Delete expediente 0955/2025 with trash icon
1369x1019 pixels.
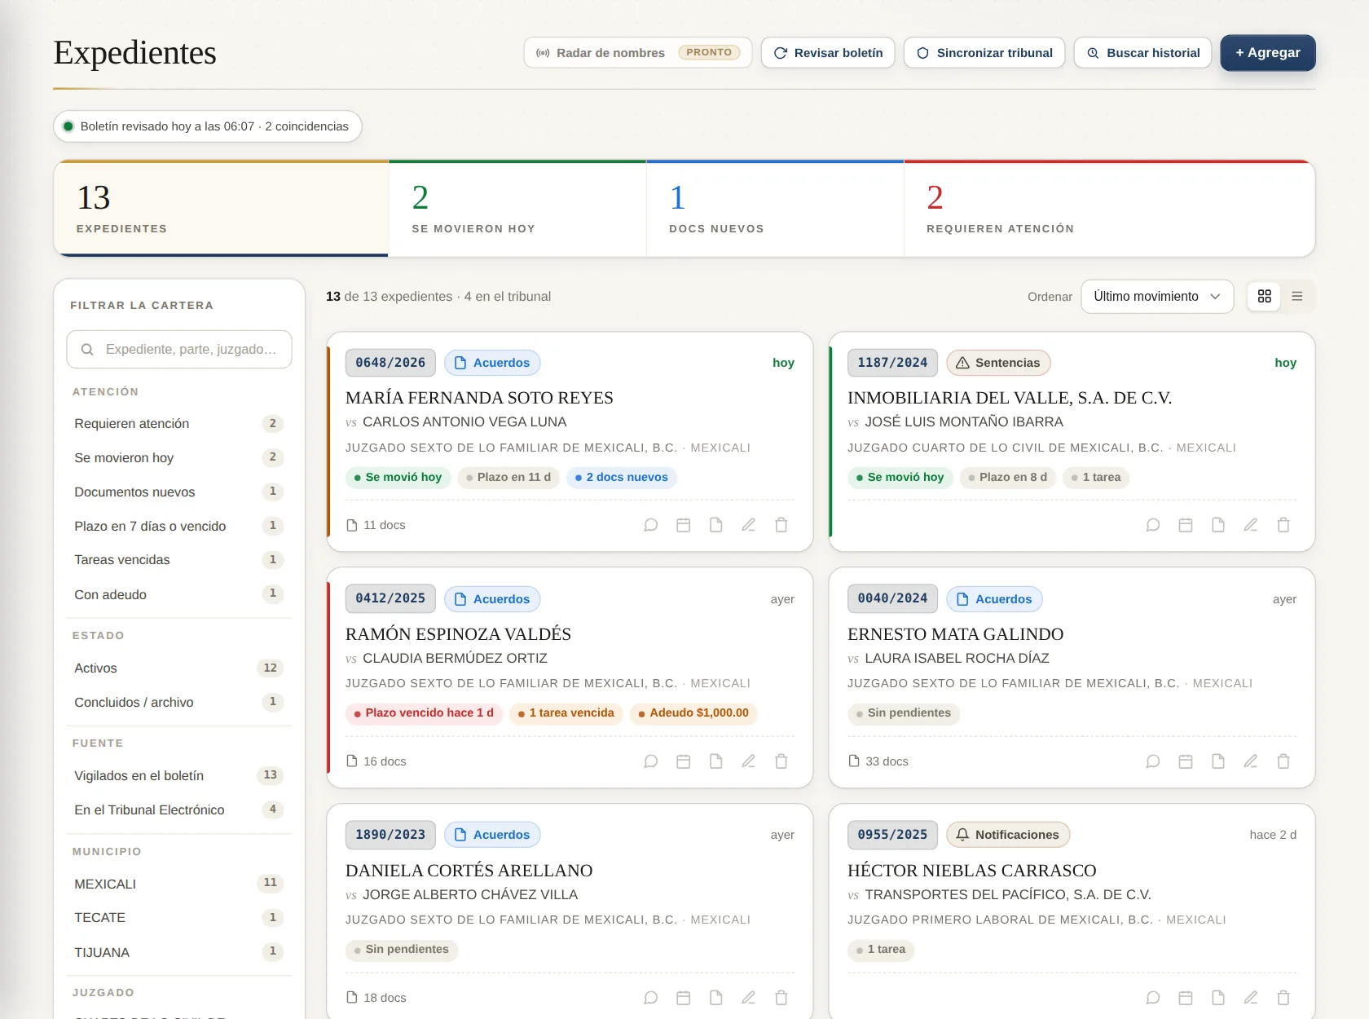[1283, 998]
